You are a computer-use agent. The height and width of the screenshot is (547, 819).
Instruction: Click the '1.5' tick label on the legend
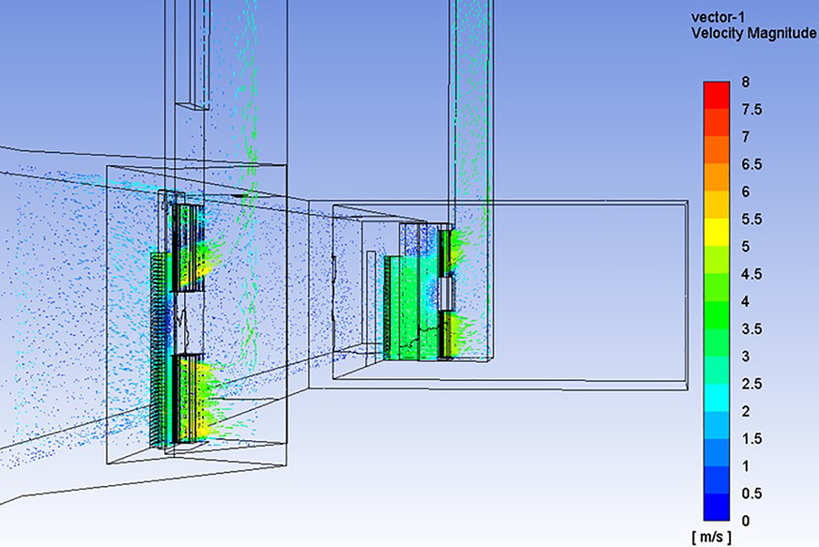[x=750, y=439]
